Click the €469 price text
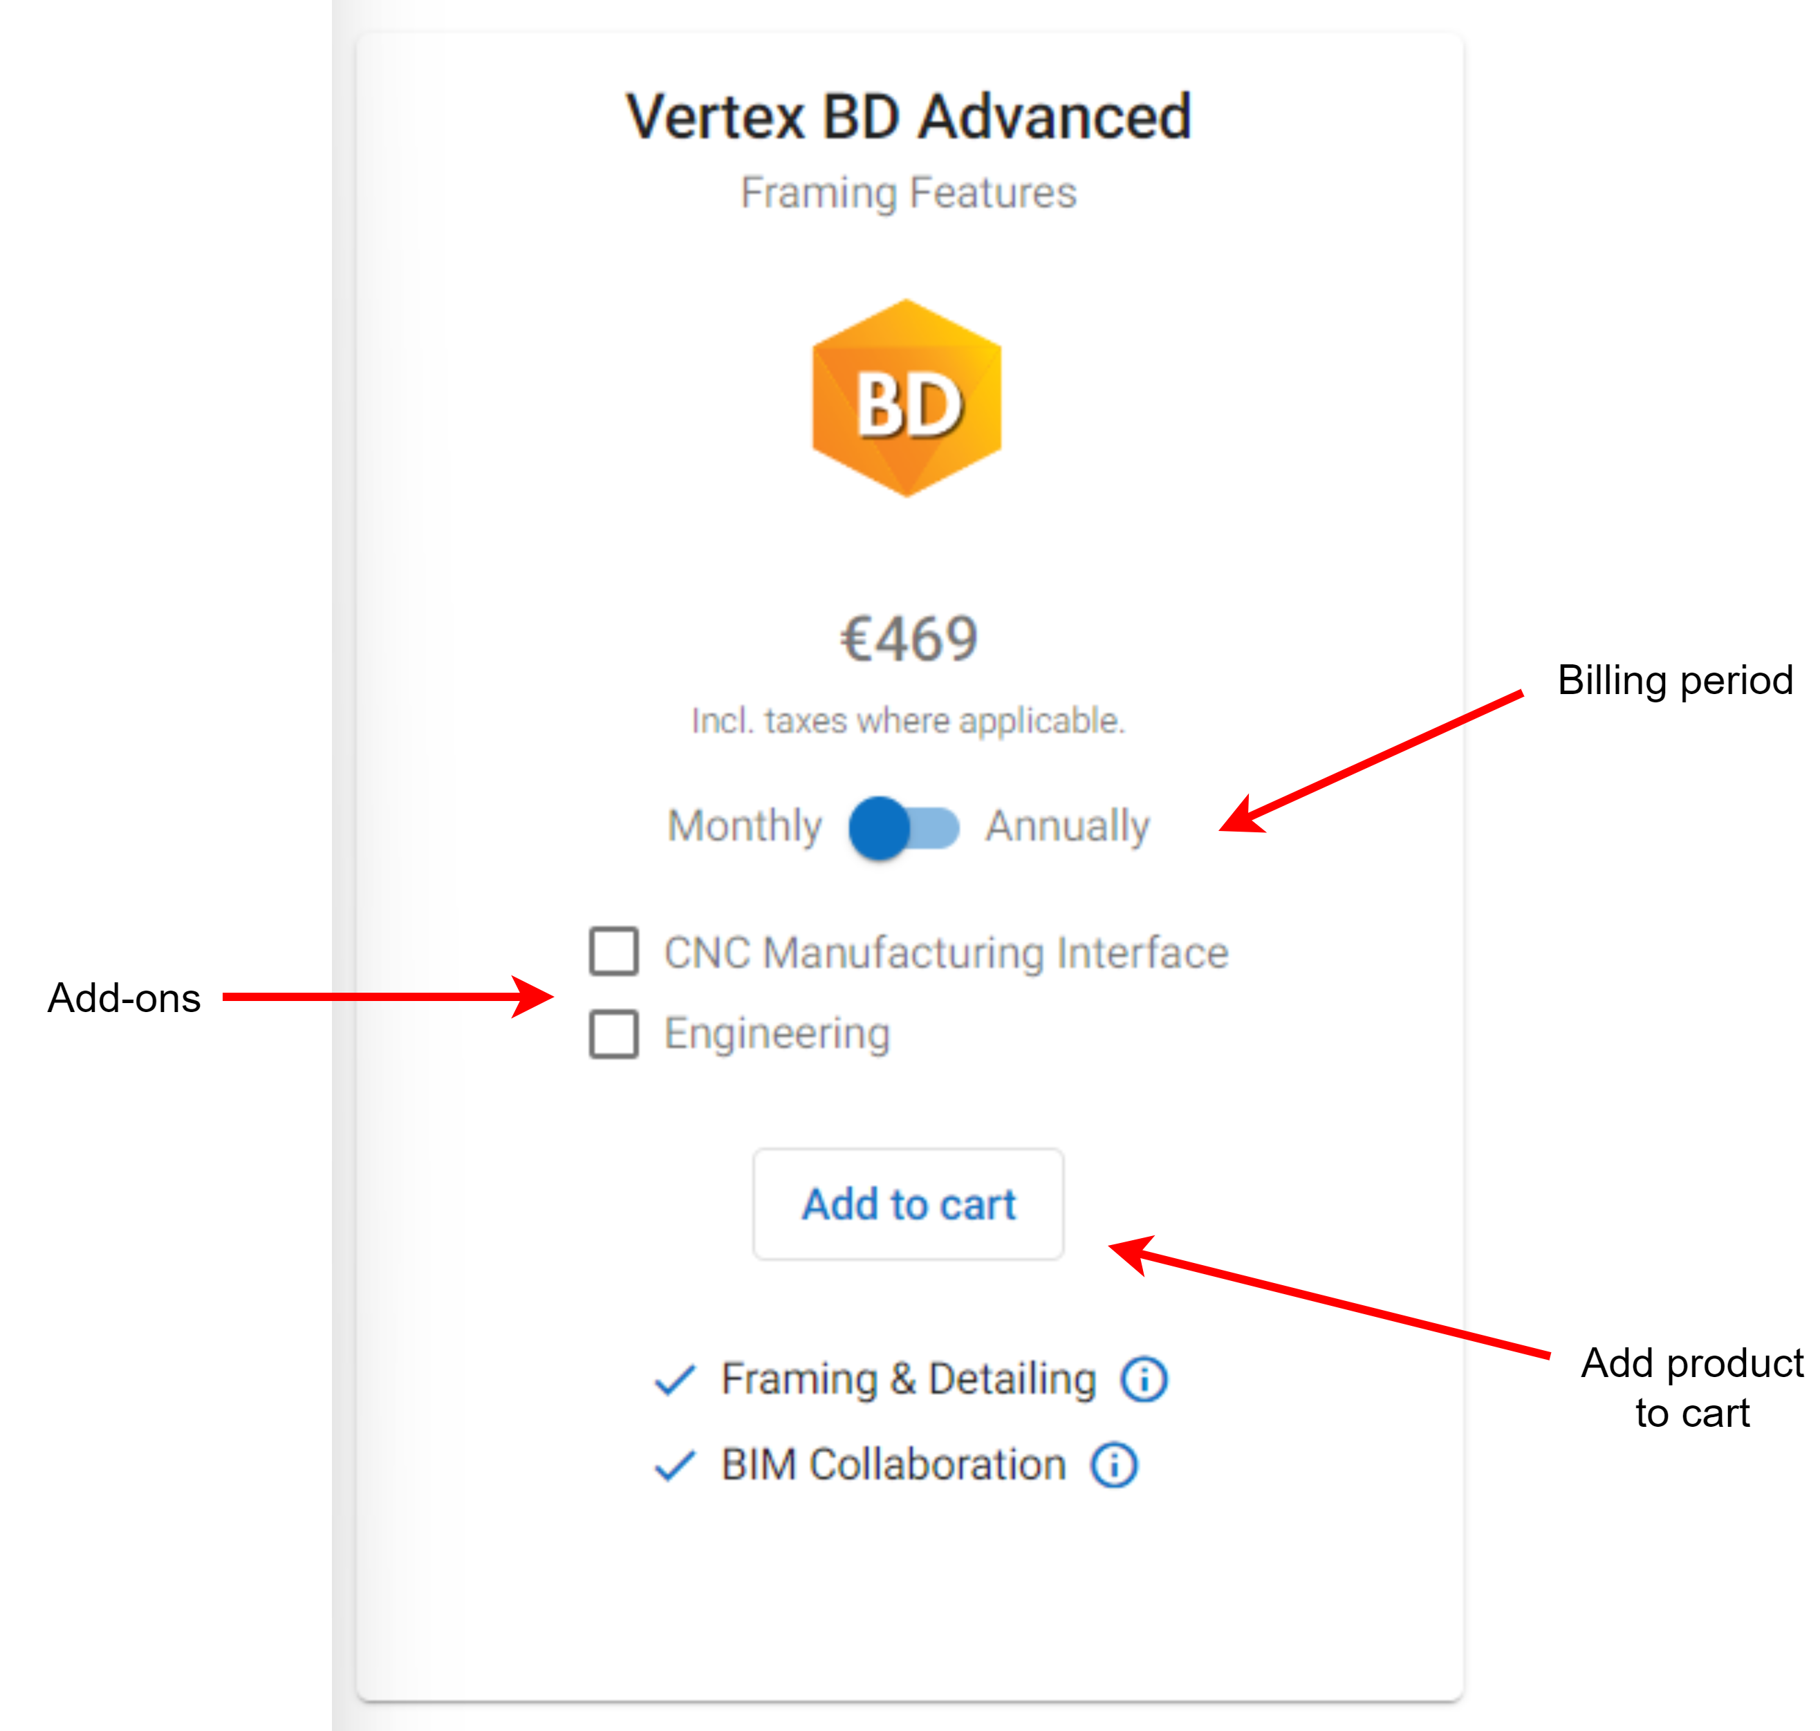Viewport: 1820px width, 1731px height. pyautogui.click(x=908, y=639)
